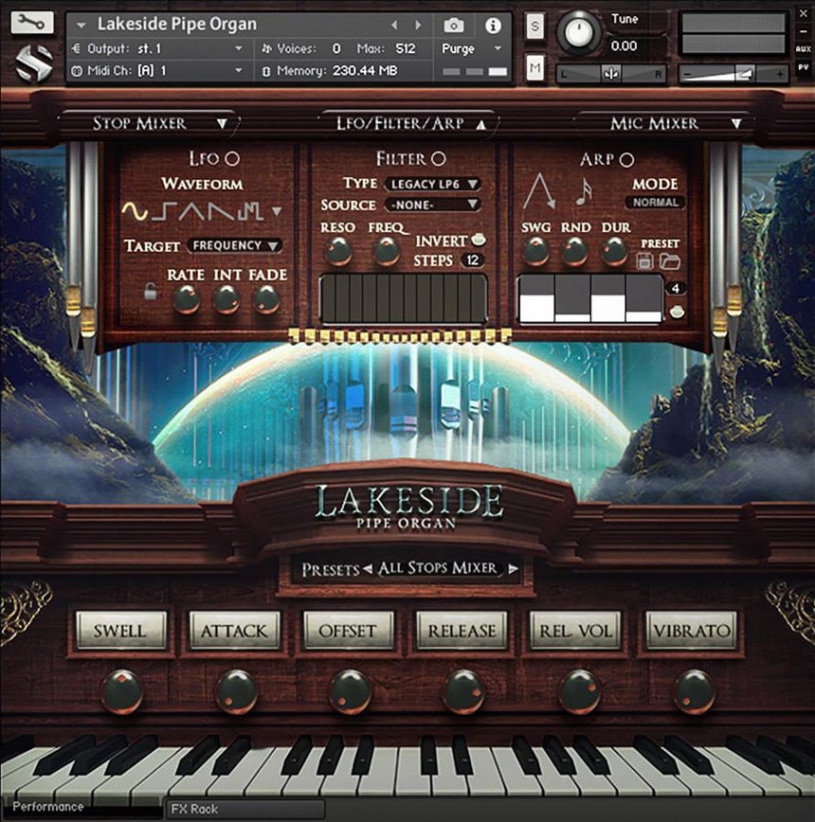Switch to the FX Rack tab

244,809
